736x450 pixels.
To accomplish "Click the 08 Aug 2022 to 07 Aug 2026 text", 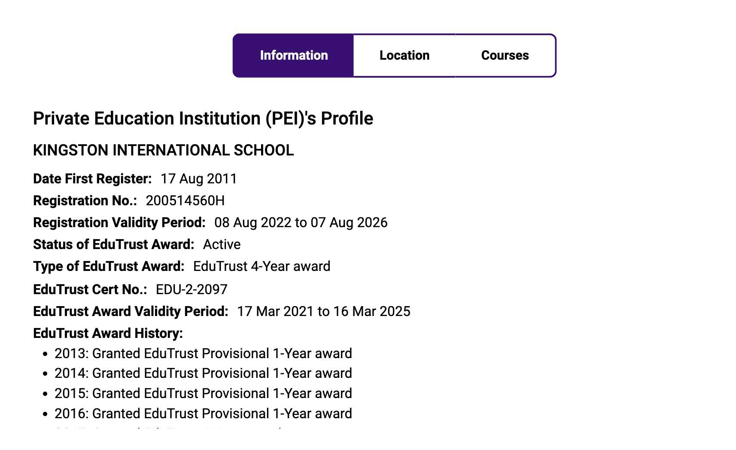I will coord(301,222).
